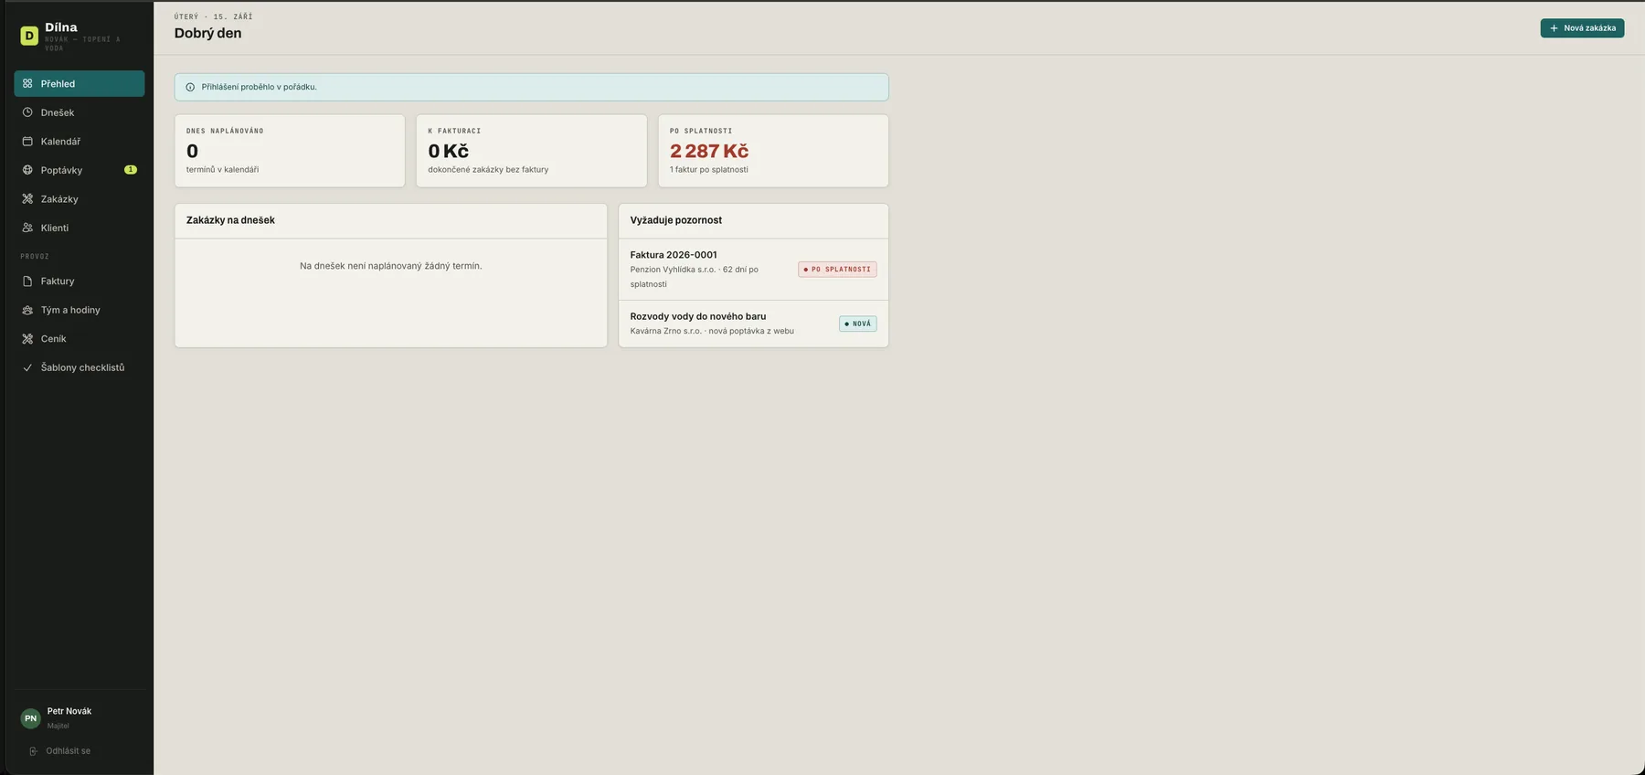Open Faktury under Provoz
The height and width of the screenshot is (775, 1645).
click(80, 281)
